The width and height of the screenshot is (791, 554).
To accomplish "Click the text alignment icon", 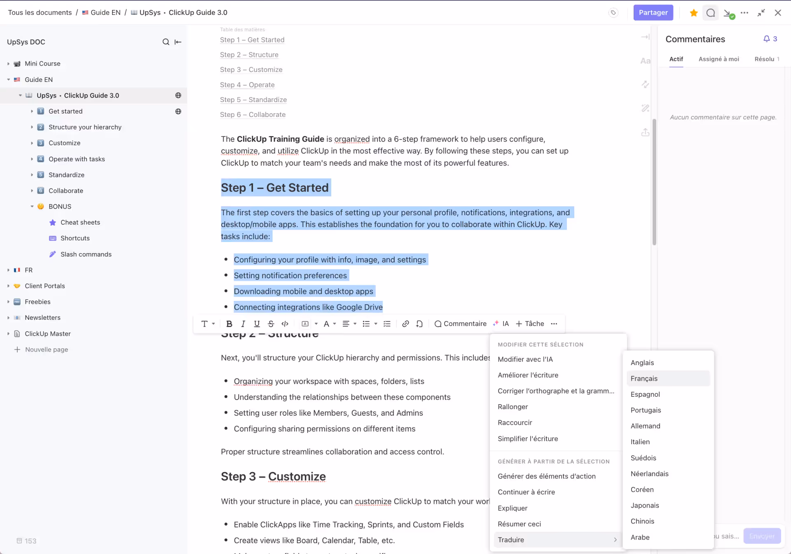I will (346, 324).
